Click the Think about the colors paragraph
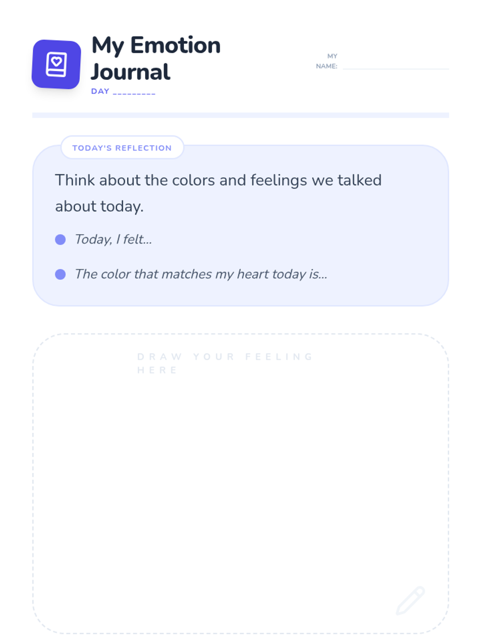Viewport: 481px width, 642px height. 218,193
